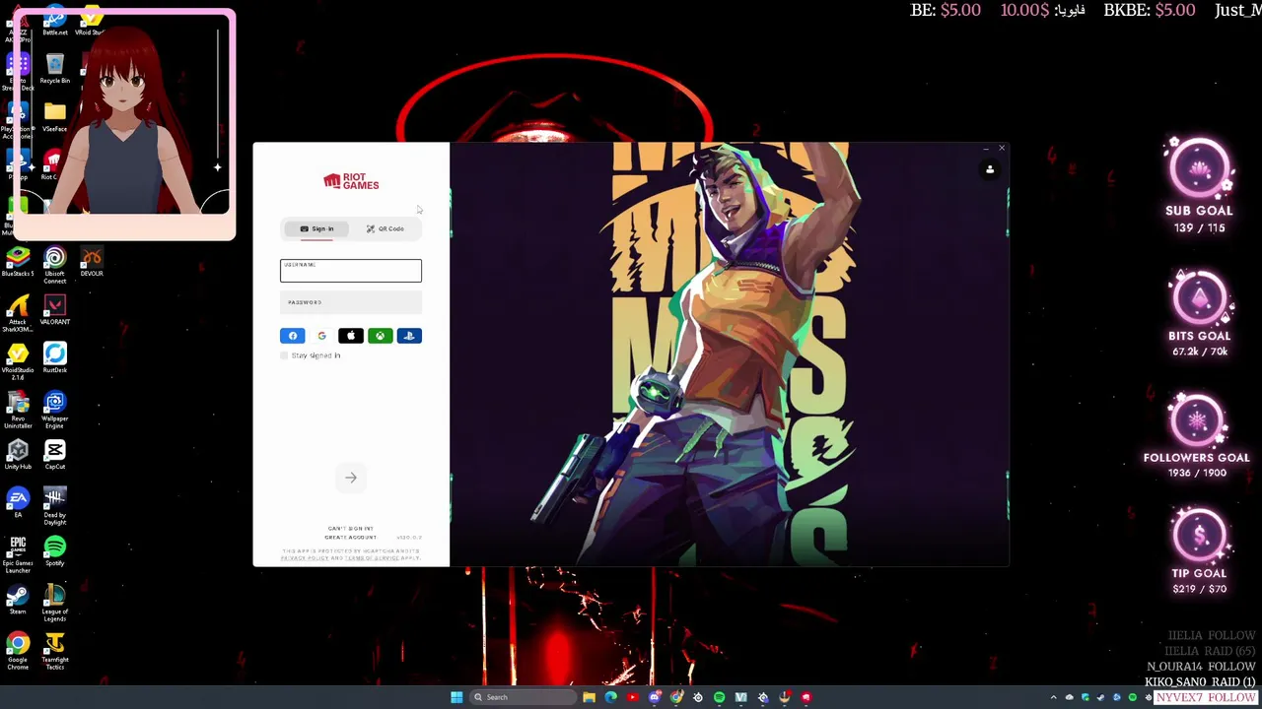1262x709 pixels.
Task: Close the Riot client window
Action: (x=1002, y=149)
